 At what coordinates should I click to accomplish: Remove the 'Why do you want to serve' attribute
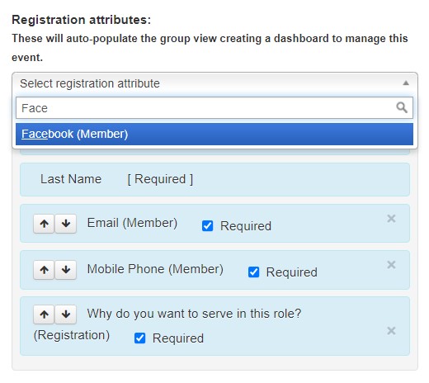(391, 331)
